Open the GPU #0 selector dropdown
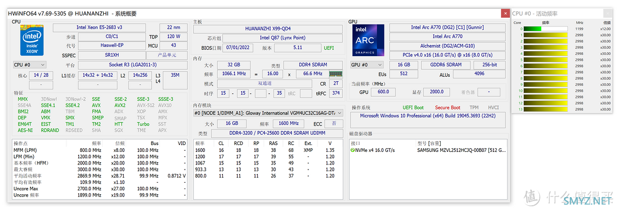The image size is (619, 212). tap(367, 65)
